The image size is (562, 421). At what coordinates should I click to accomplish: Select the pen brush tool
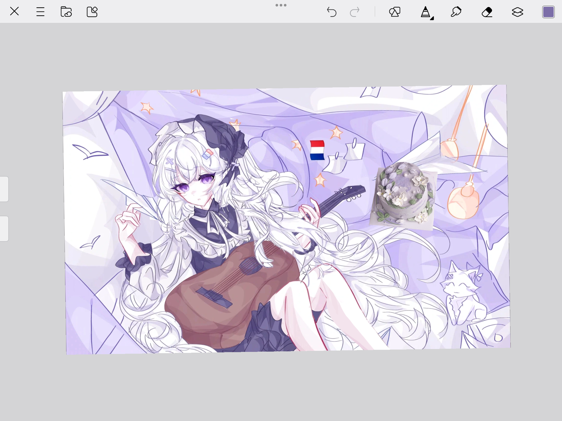point(426,12)
